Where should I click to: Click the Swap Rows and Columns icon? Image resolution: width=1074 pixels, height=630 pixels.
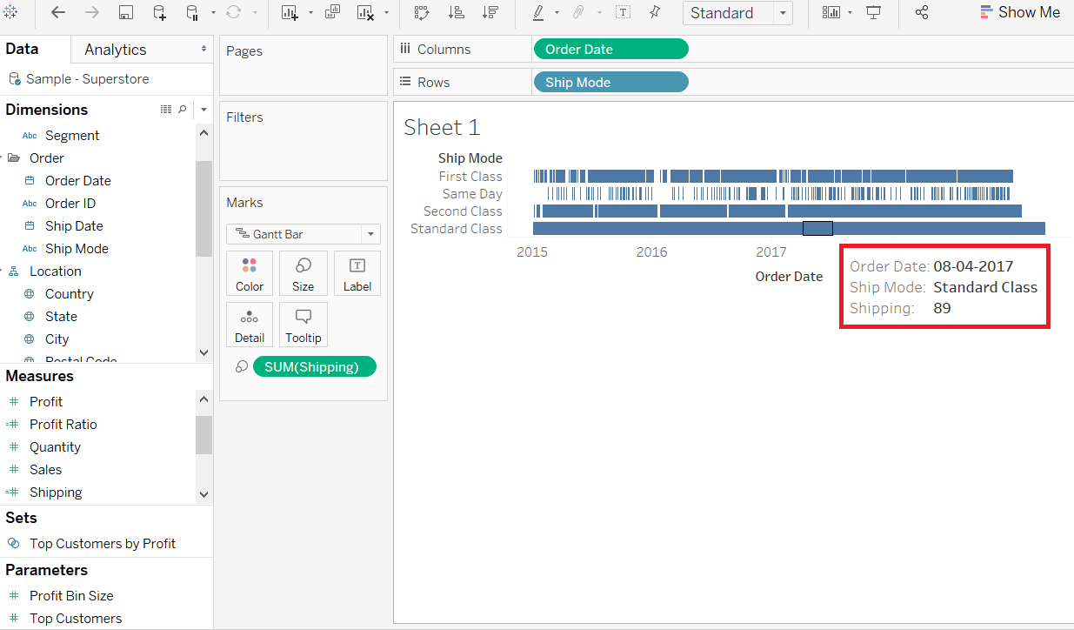pyautogui.click(x=422, y=12)
